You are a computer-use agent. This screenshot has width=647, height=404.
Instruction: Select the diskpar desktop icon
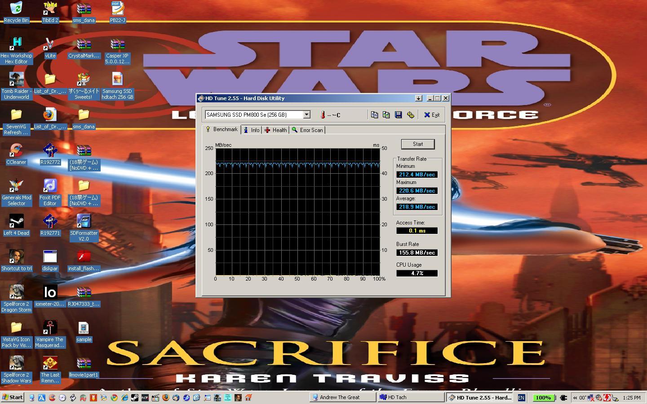click(x=50, y=260)
